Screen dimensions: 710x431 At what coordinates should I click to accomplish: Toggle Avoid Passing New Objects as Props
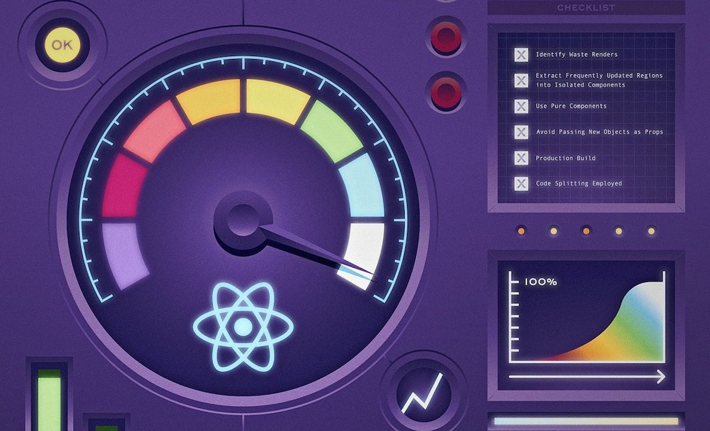tap(520, 132)
